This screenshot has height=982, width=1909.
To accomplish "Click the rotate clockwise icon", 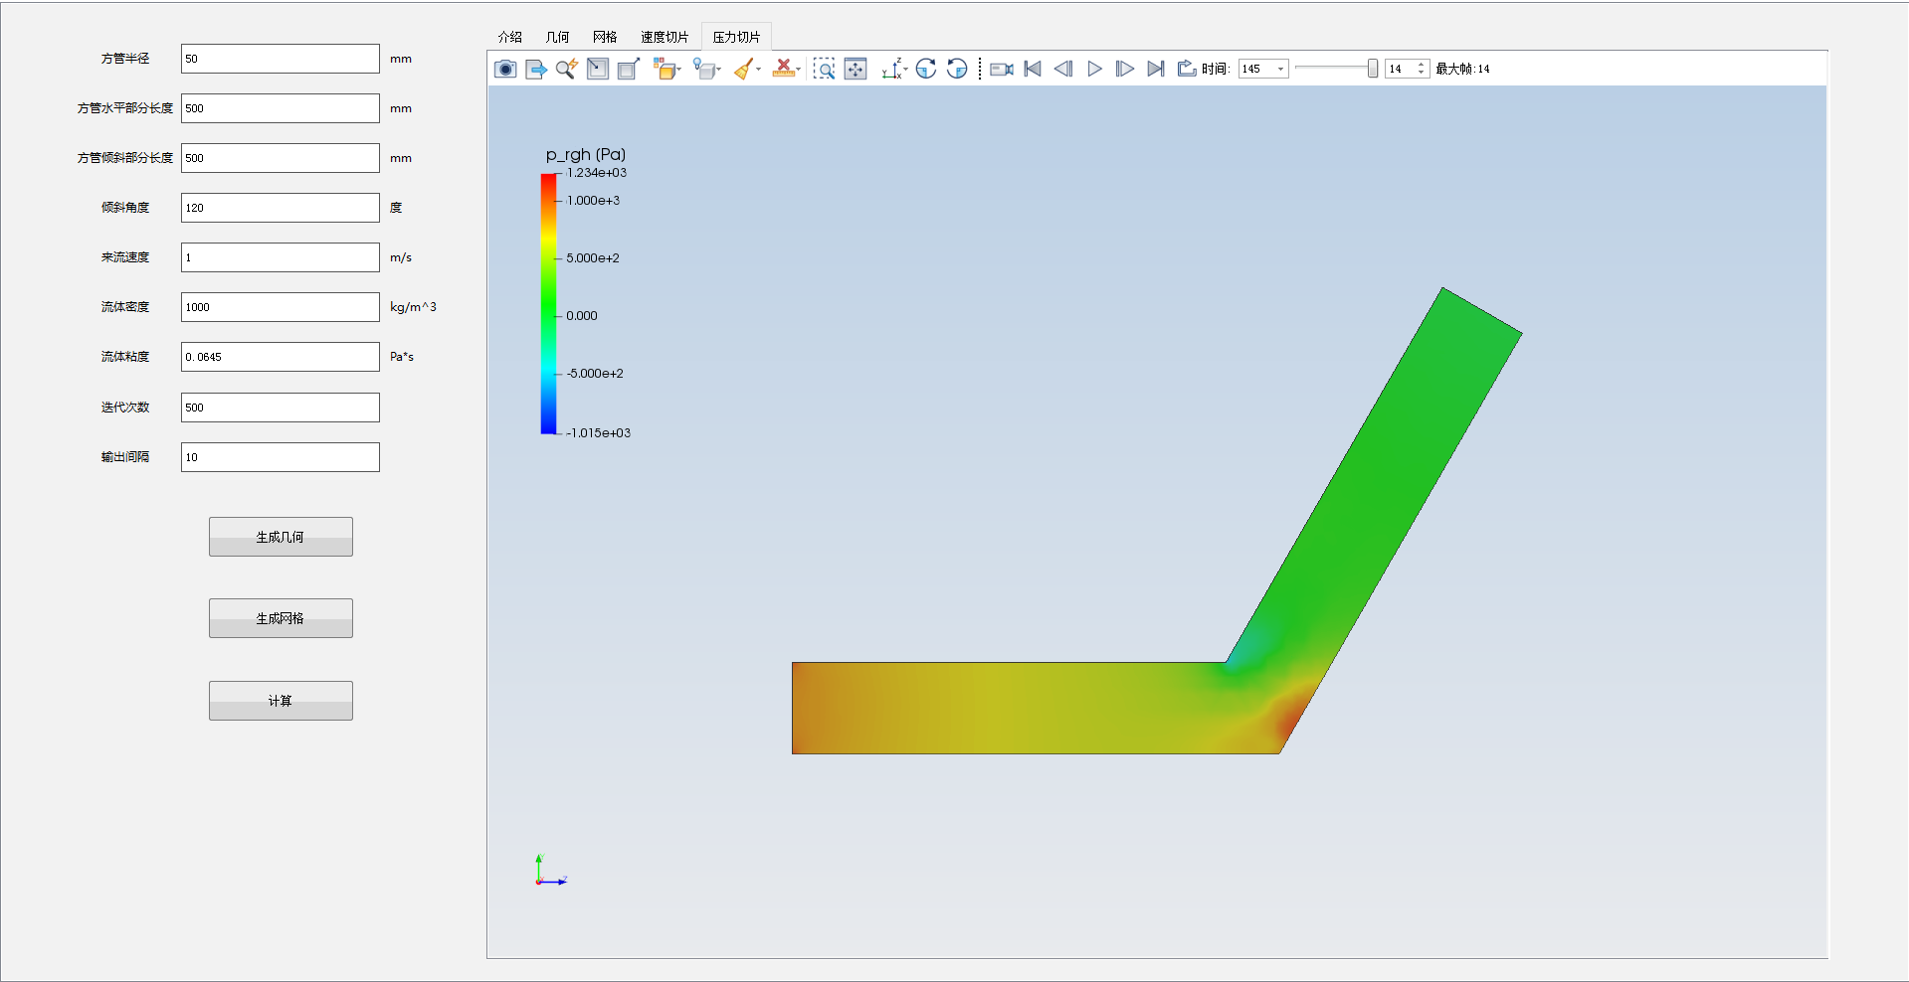I will click(x=926, y=69).
